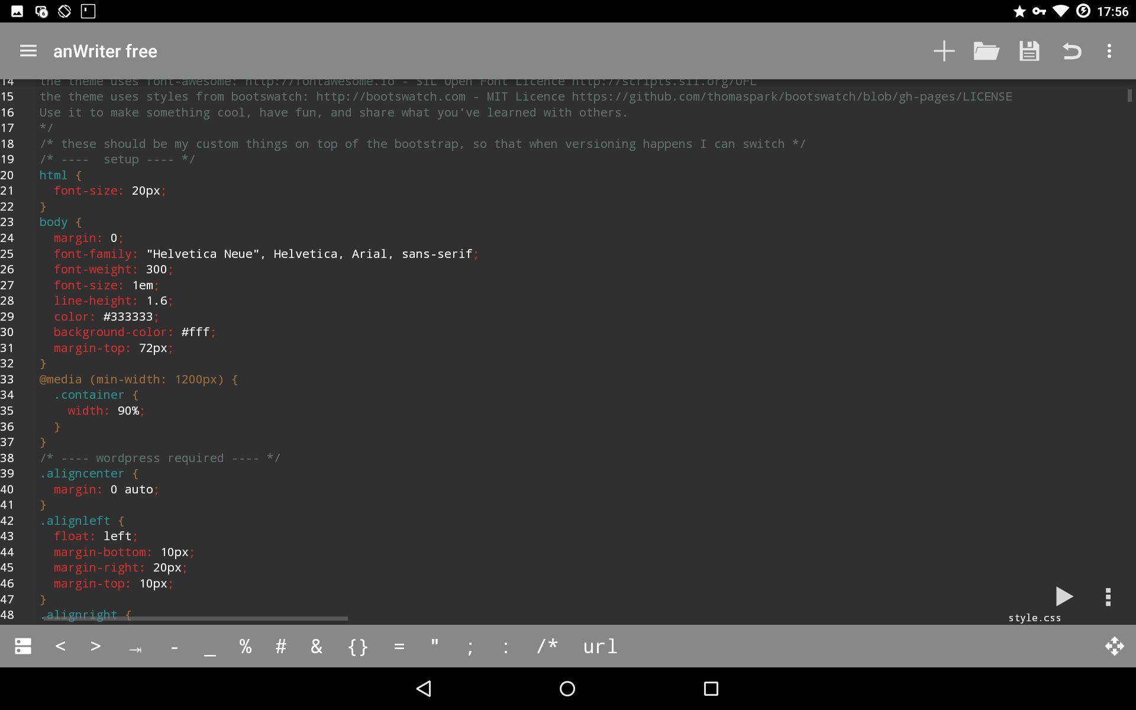Insert a hash symbol
The width and height of the screenshot is (1136, 710).
coord(281,646)
